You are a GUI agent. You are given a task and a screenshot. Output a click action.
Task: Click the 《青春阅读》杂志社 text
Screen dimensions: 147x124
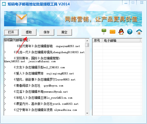coord(27,86)
